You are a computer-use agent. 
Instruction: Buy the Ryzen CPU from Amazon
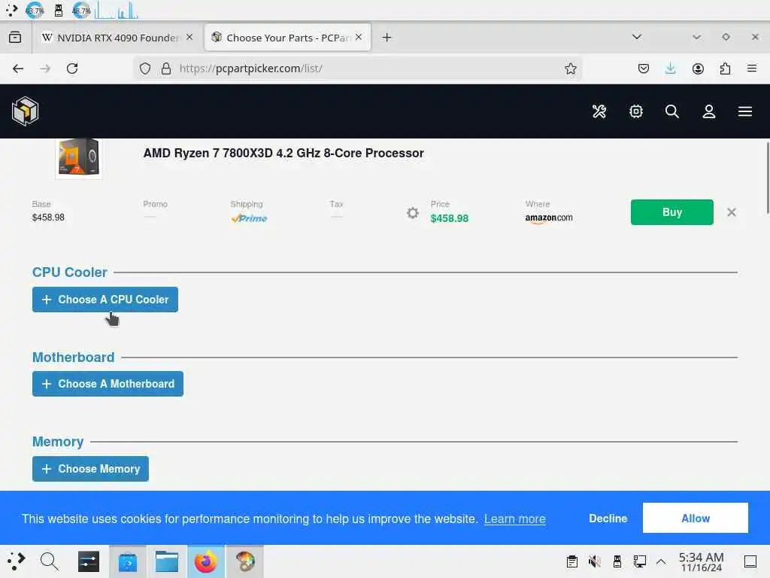tap(671, 211)
